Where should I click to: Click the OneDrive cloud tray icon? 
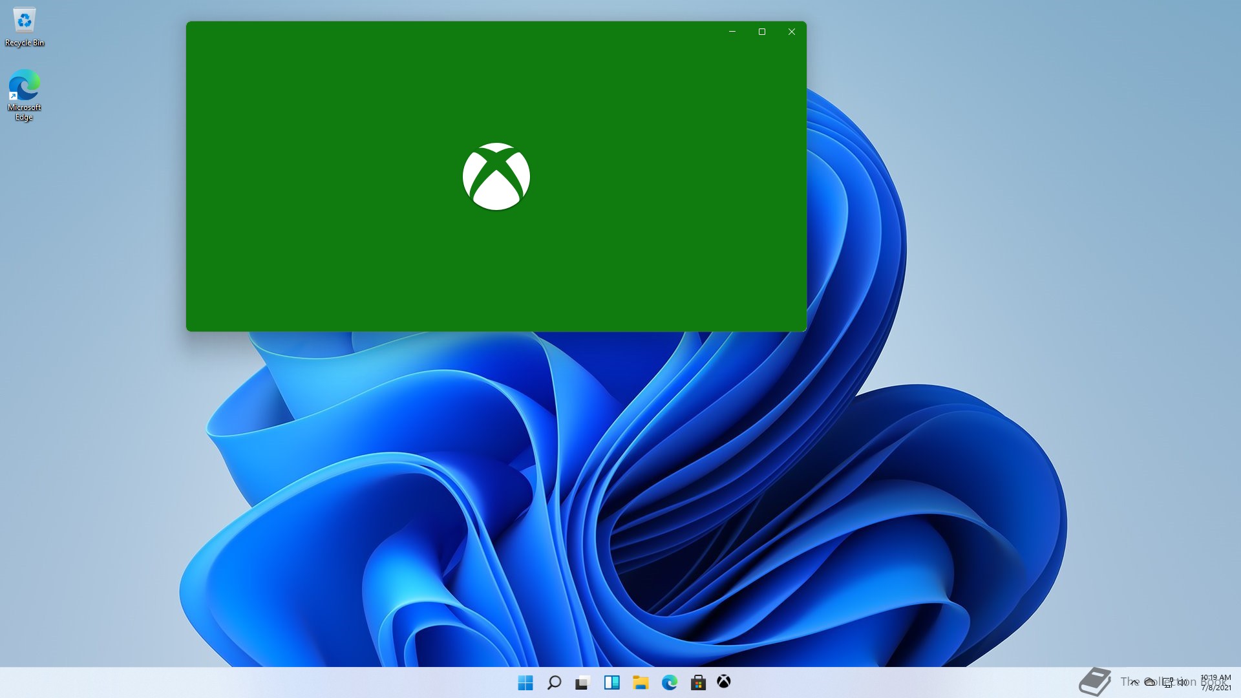[1150, 682]
